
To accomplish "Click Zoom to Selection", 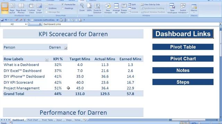I will pos(97,8).
